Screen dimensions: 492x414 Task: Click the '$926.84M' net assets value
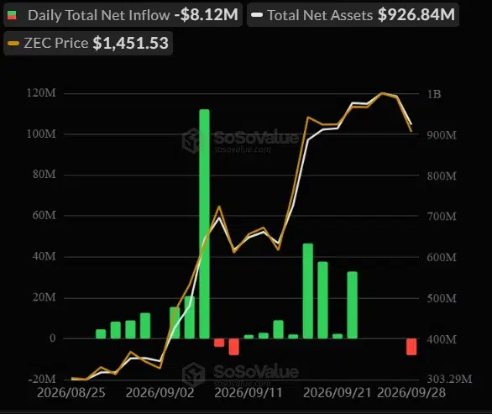416,14
